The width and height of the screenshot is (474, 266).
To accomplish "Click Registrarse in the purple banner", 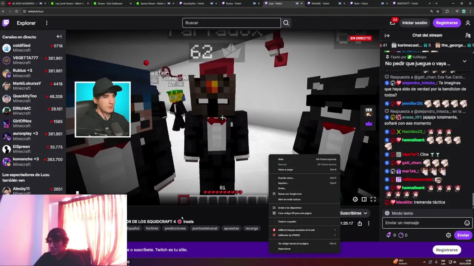I will [x=447, y=250].
